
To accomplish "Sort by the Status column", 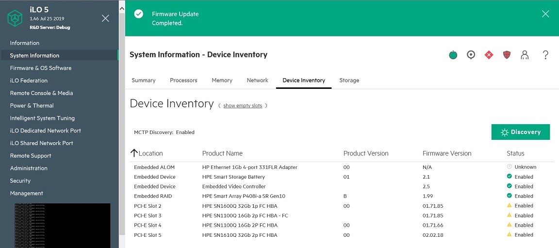I will coord(515,153).
